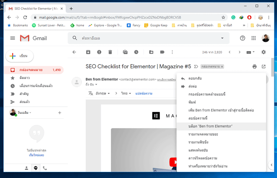Image resolution: width=277 pixels, height=178 pixels.
Task: Open the Gmail main menu hamburger icon
Action: coord(13,38)
